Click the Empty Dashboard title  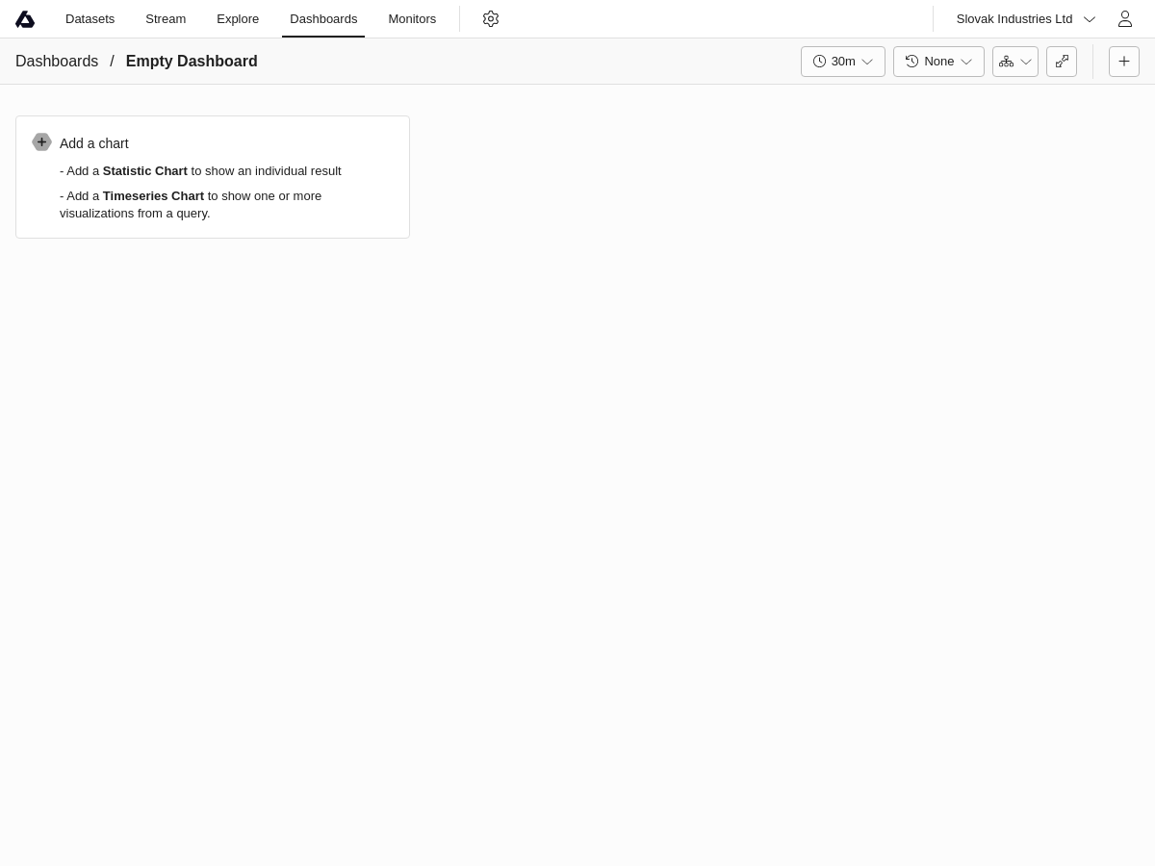click(x=192, y=62)
